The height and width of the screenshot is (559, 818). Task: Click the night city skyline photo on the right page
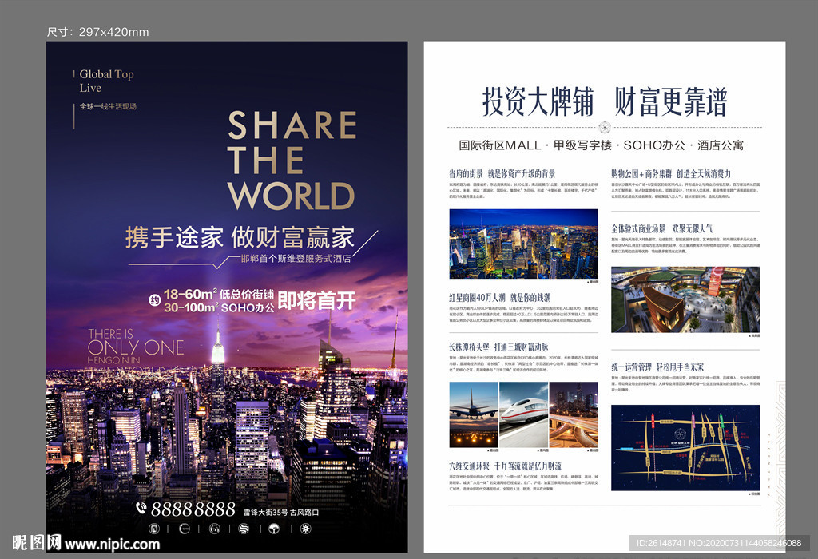pyautogui.click(x=523, y=244)
